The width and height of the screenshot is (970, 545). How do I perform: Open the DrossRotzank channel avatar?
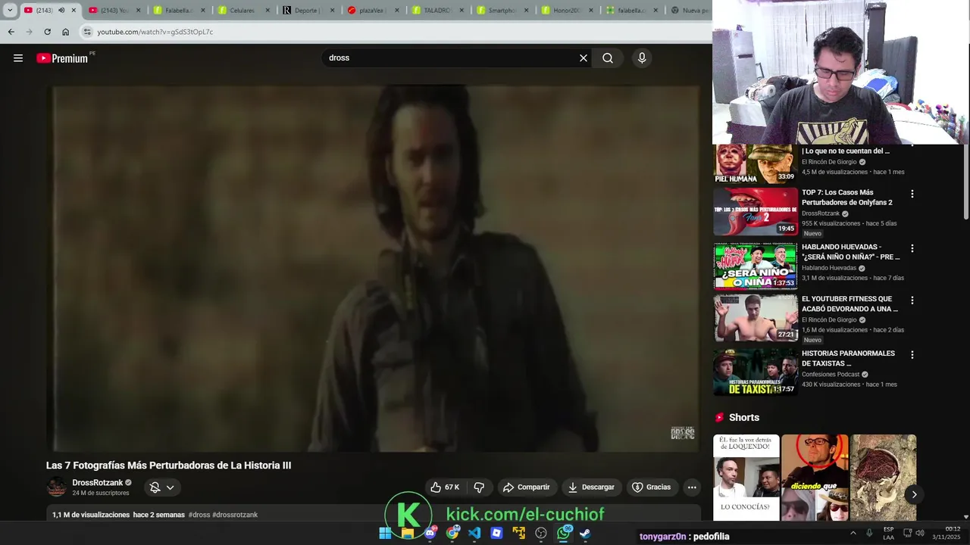pyautogui.click(x=57, y=487)
